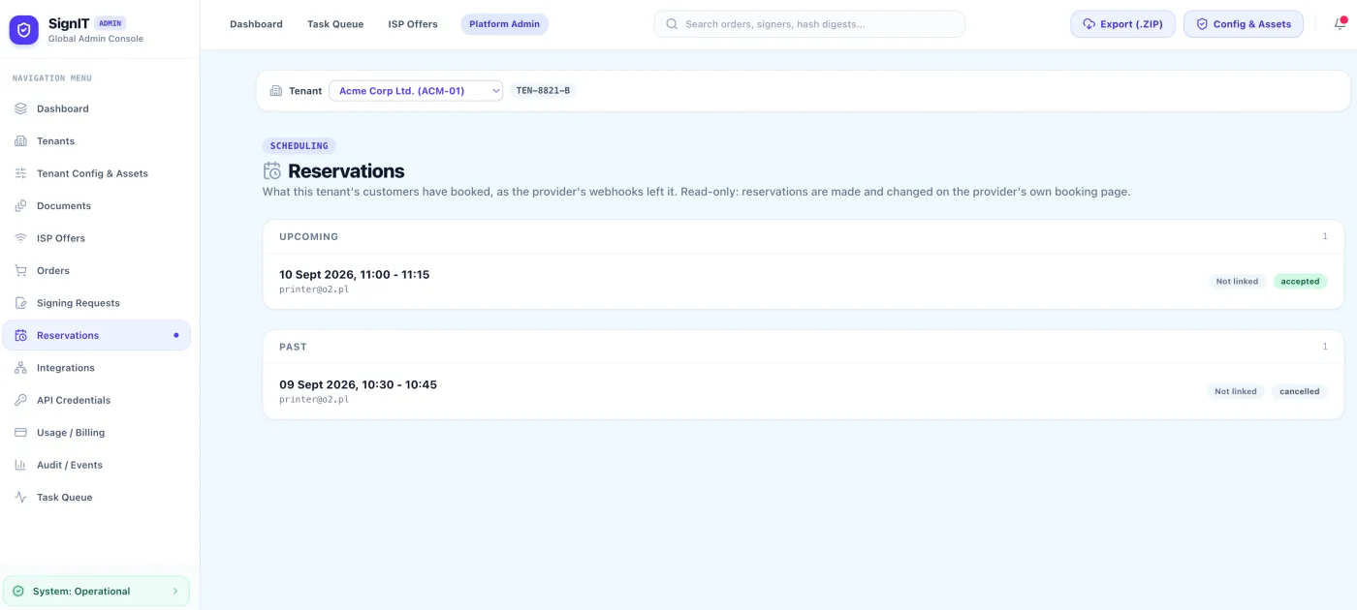Switch to the Task Queue top tab
The width and height of the screenshot is (1357, 610).
(x=335, y=24)
